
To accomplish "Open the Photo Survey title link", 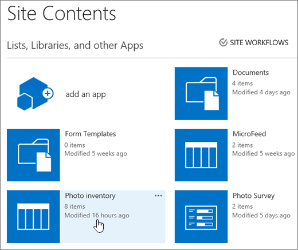I will 254,196.
